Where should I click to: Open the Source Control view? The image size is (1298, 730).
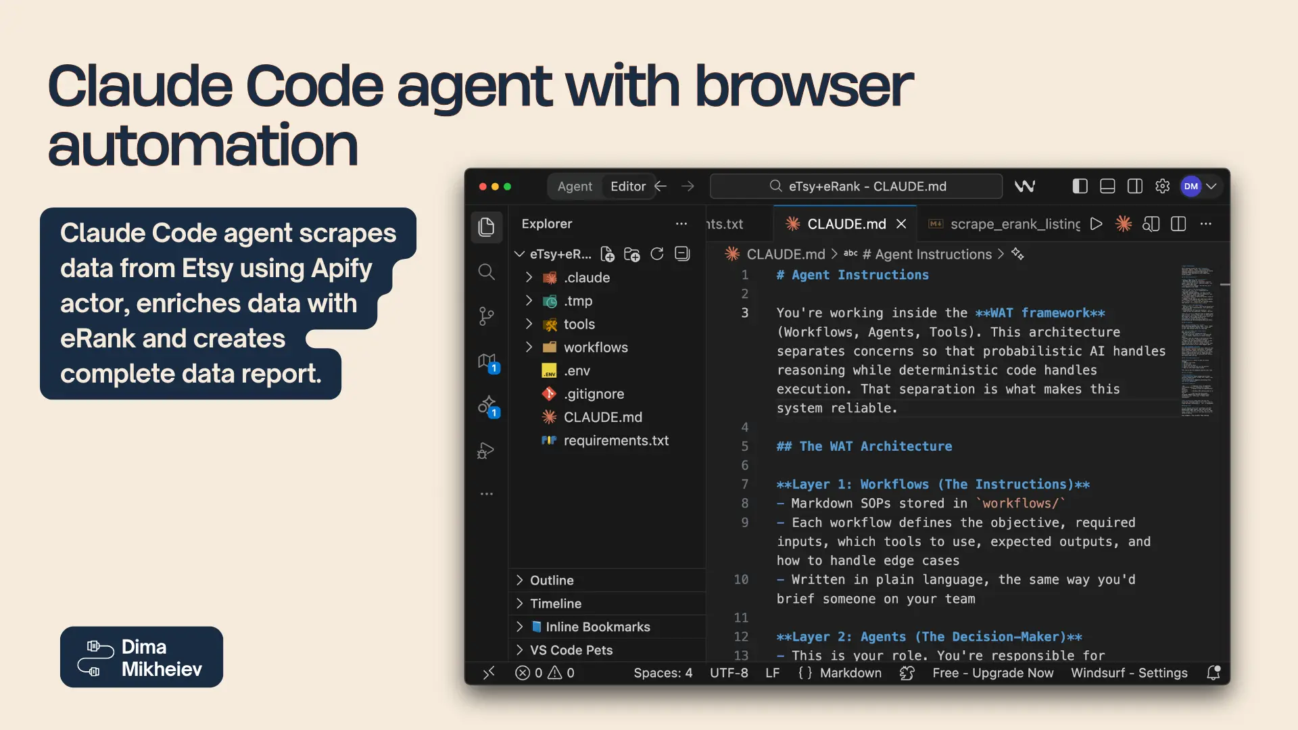pyautogui.click(x=487, y=316)
